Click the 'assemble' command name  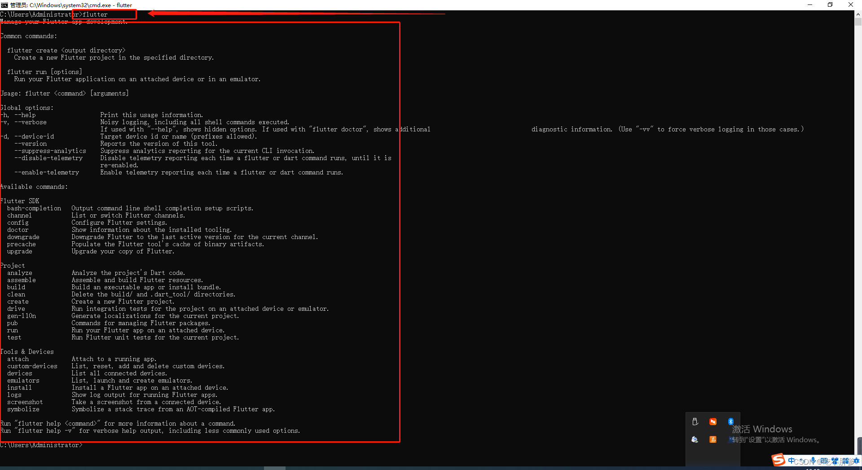22,280
